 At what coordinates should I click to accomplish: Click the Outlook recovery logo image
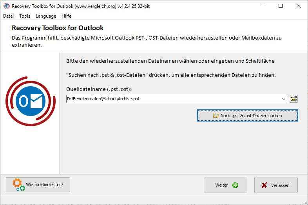tap(31, 101)
